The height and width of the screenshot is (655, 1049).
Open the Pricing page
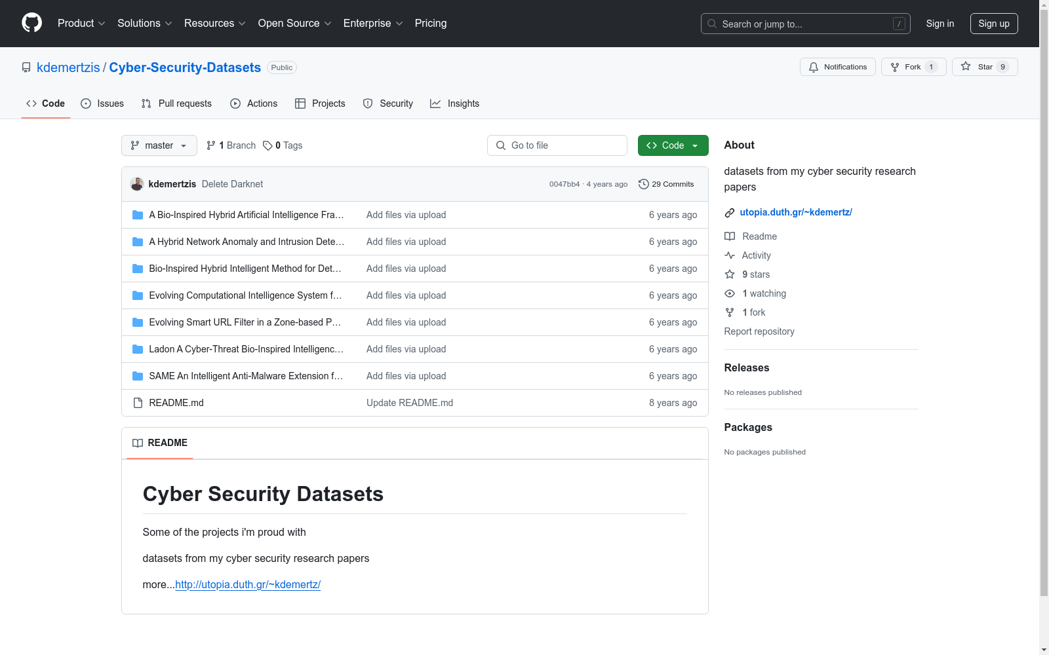(431, 24)
